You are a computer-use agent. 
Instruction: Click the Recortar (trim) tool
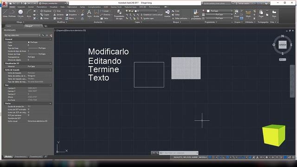tap(71, 11)
